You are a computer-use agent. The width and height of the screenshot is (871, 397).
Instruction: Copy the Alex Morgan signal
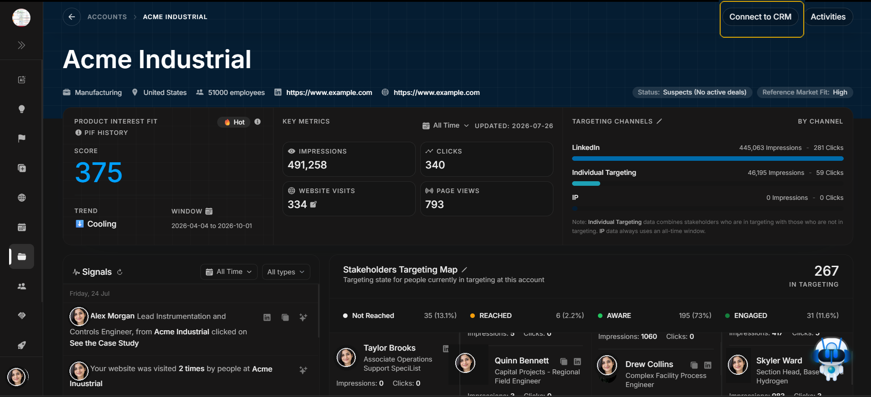[x=285, y=318]
